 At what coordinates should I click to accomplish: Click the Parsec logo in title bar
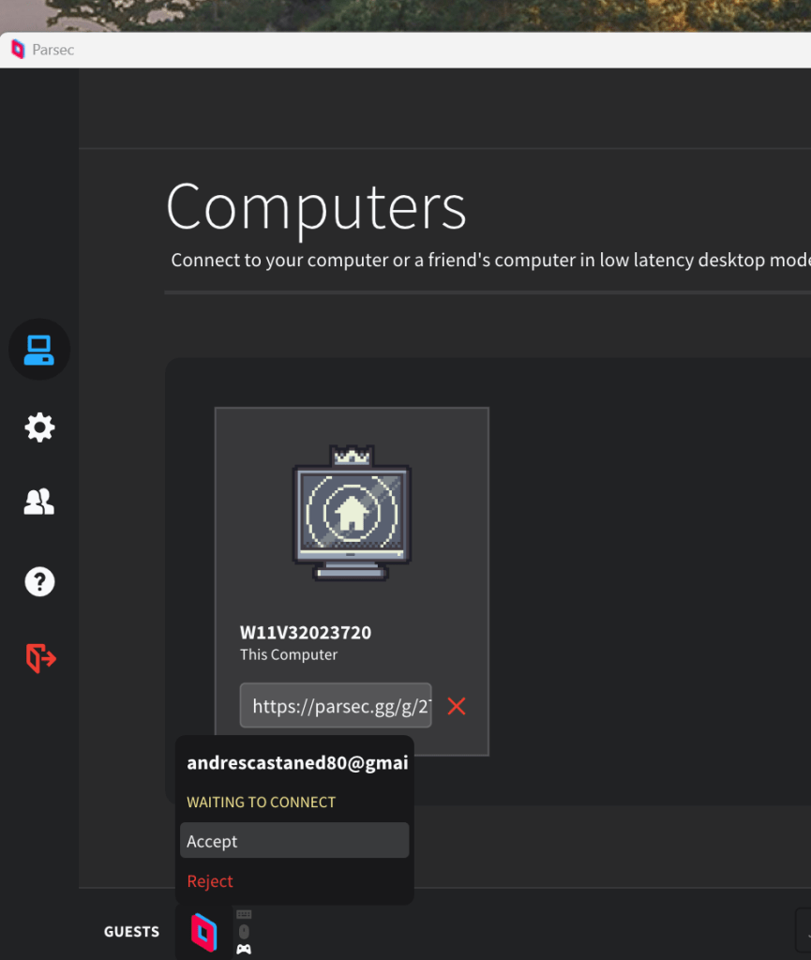[x=19, y=50]
